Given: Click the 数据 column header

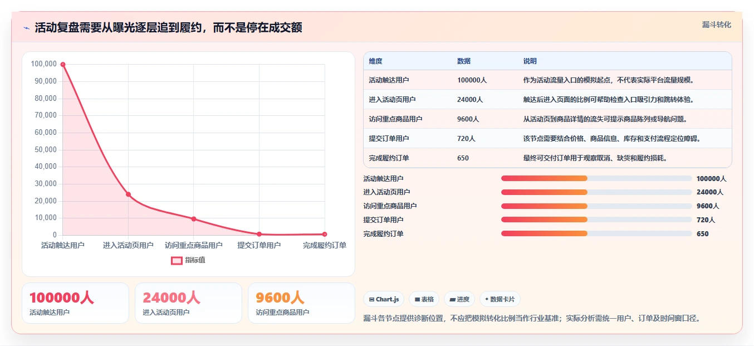Looking at the screenshot, I should coord(464,61).
